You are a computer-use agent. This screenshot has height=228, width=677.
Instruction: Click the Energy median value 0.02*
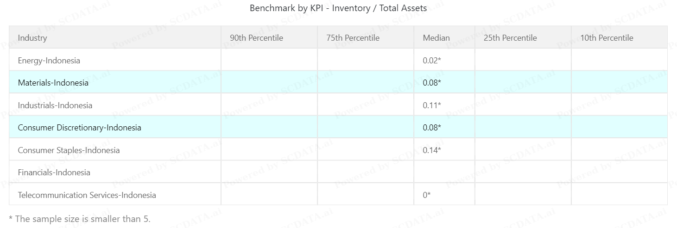pos(432,61)
